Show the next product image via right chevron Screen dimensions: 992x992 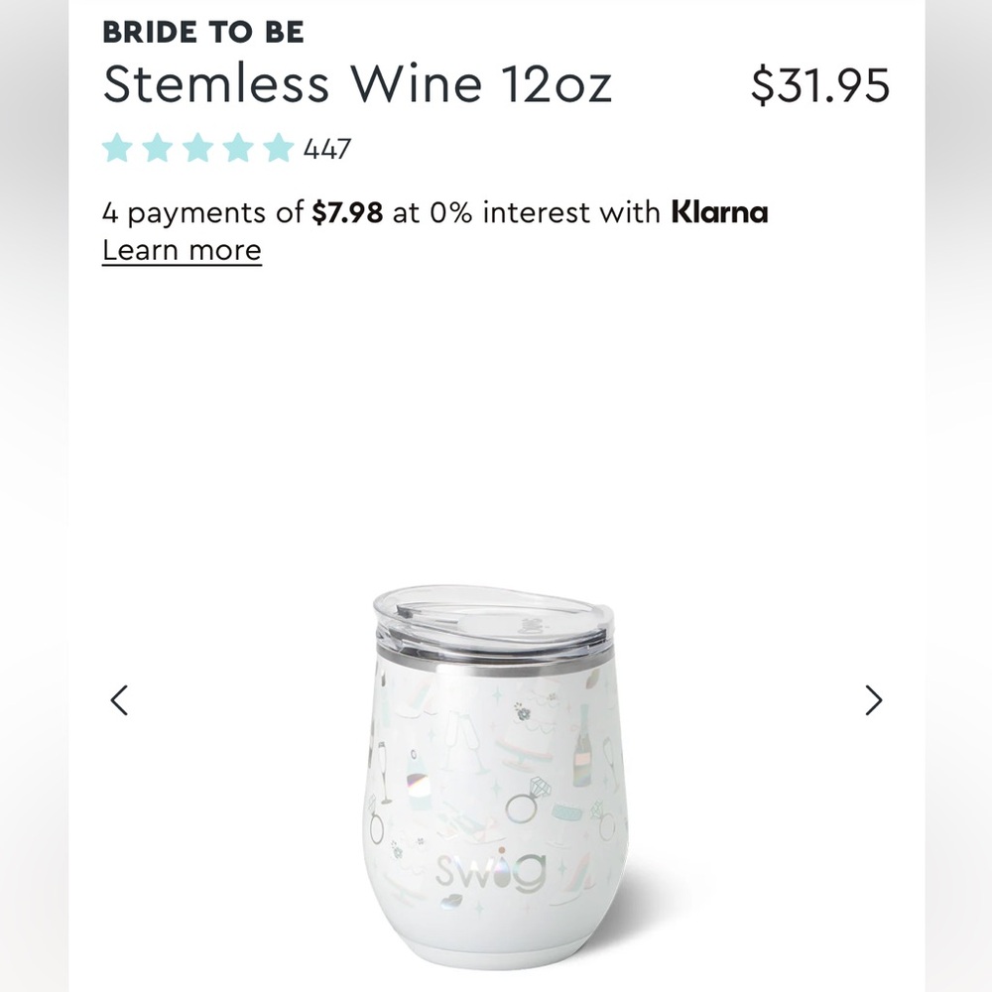pos(874,700)
